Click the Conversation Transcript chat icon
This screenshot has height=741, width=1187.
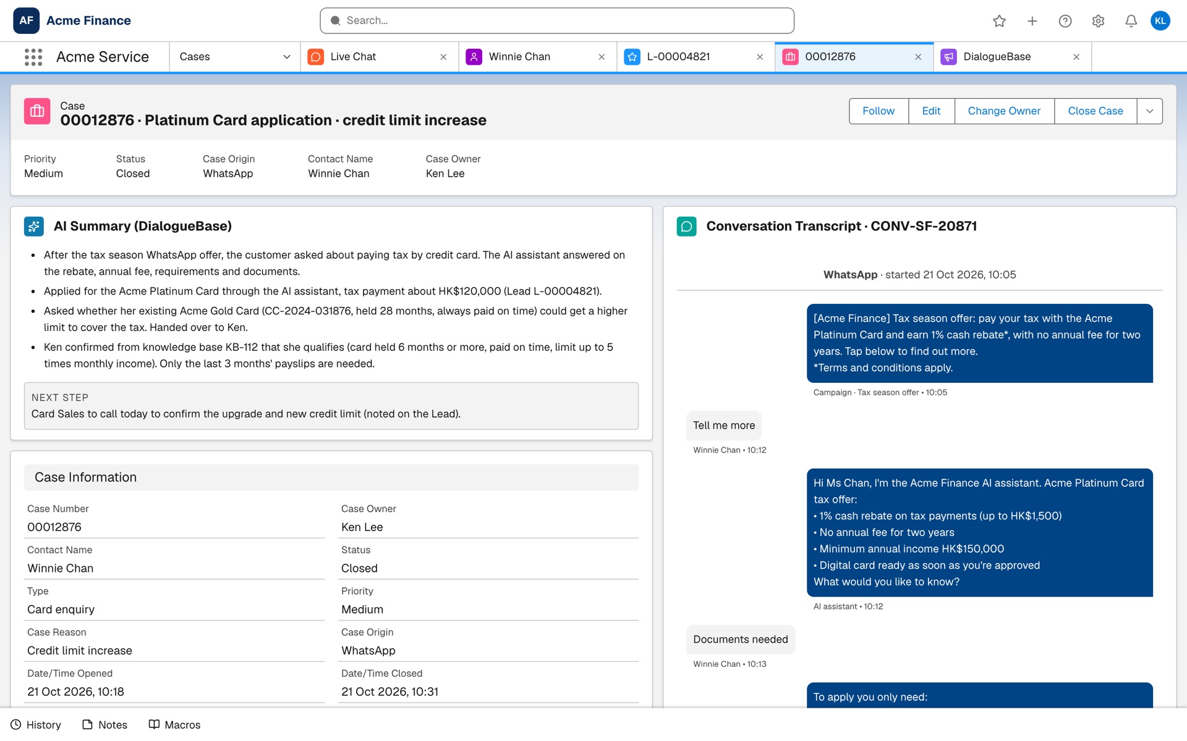coord(686,226)
